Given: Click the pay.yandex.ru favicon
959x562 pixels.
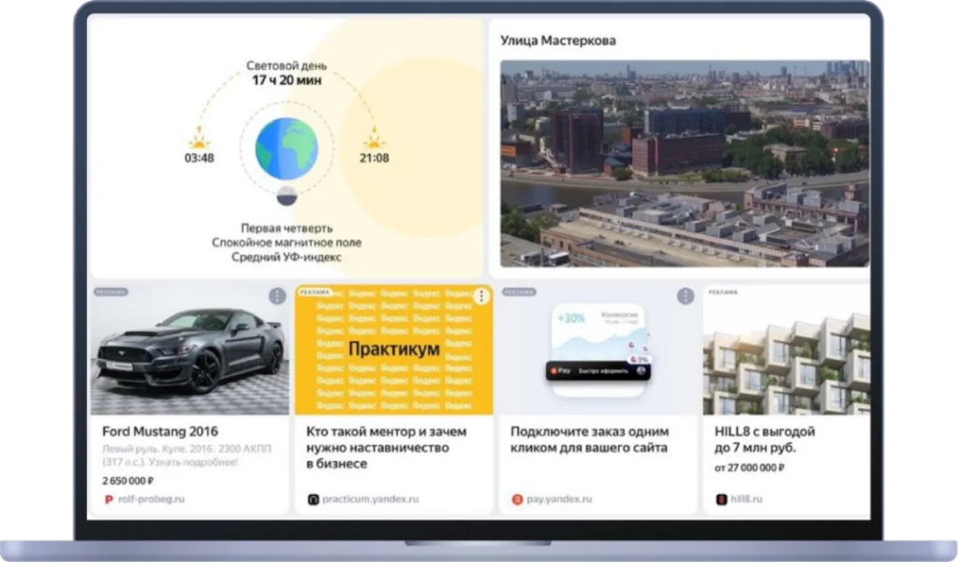Looking at the screenshot, I should coord(517,499).
